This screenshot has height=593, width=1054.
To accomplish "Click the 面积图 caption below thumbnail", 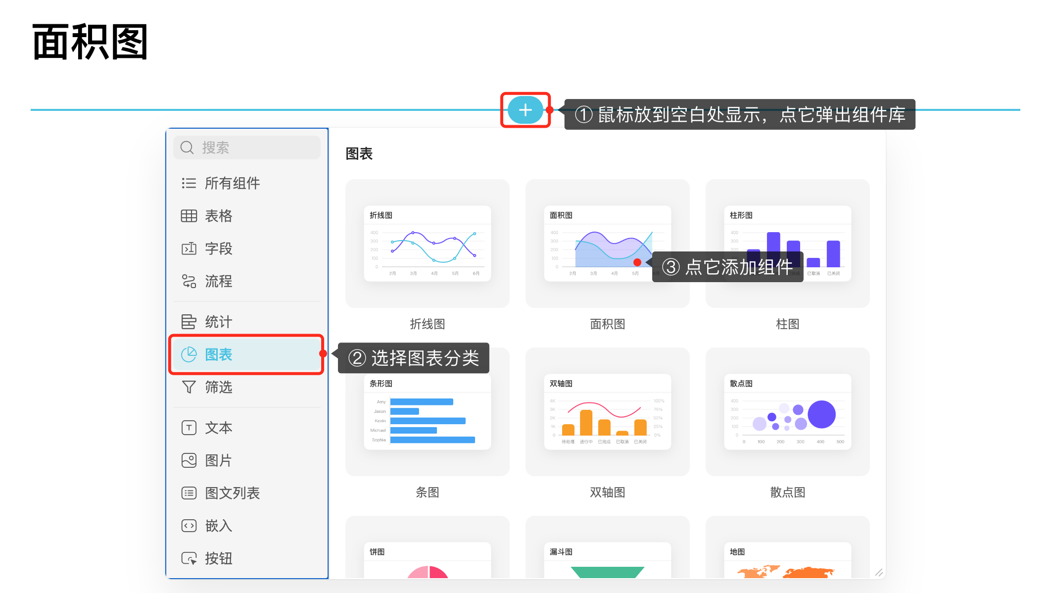I will (608, 324).
